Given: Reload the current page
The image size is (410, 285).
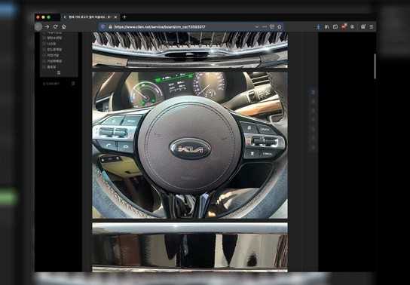Looking at the screenshot, I should (x=56, y=26).
